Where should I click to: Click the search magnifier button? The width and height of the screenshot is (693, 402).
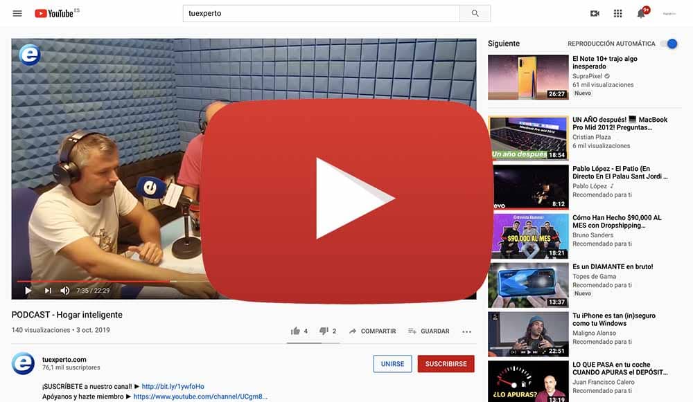pyautogui.click(x=475, y=13)
